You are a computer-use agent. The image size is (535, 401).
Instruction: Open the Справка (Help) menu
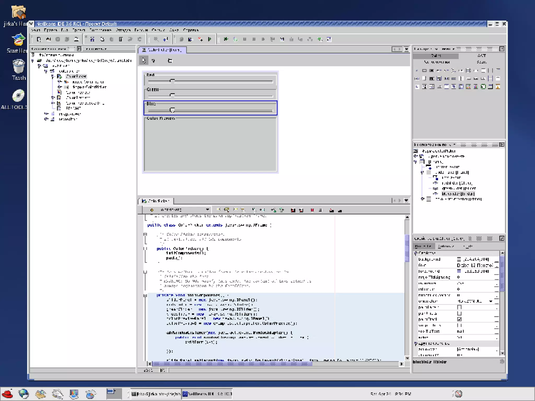pyautogui.click(x=190, y=30)
